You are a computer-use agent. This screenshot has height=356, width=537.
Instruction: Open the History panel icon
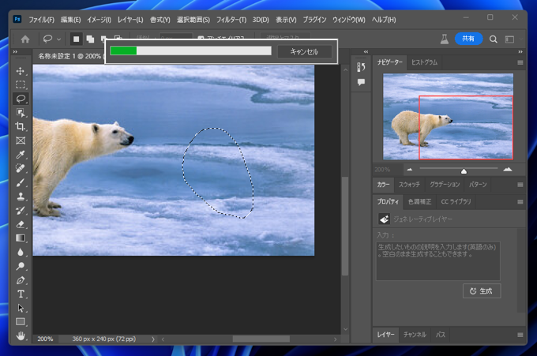tap(361, 67)
